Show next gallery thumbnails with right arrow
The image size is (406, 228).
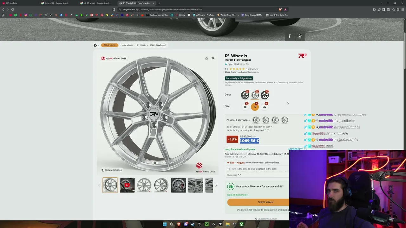pos(216,185)
